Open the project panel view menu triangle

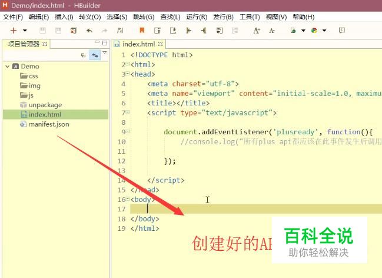pyautogui.click(x=105, y=52)
